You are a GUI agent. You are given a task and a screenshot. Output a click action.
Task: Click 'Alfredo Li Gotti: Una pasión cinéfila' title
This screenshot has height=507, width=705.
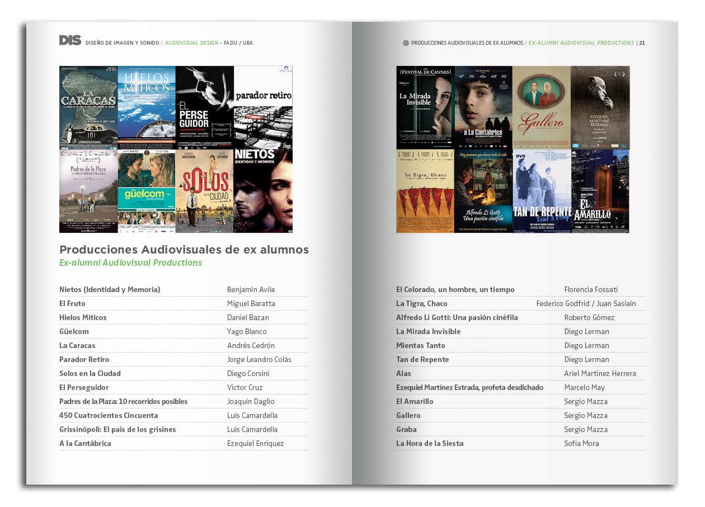pyautogui.click(x=457, y=317)
